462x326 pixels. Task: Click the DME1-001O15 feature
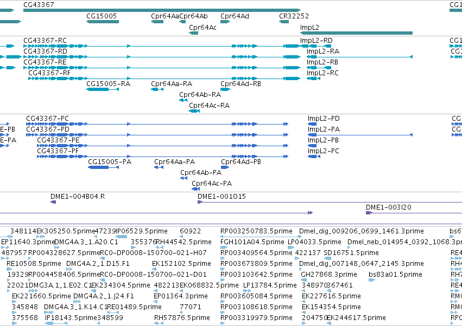click(330, 202)
